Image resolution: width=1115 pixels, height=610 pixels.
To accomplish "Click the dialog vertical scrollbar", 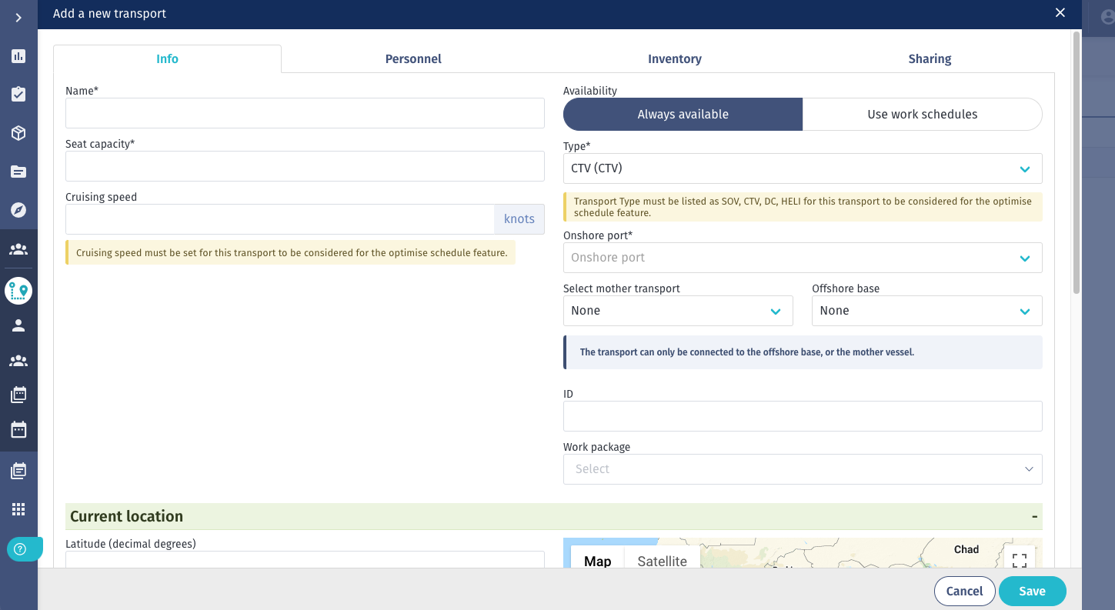I will 1077,162.
